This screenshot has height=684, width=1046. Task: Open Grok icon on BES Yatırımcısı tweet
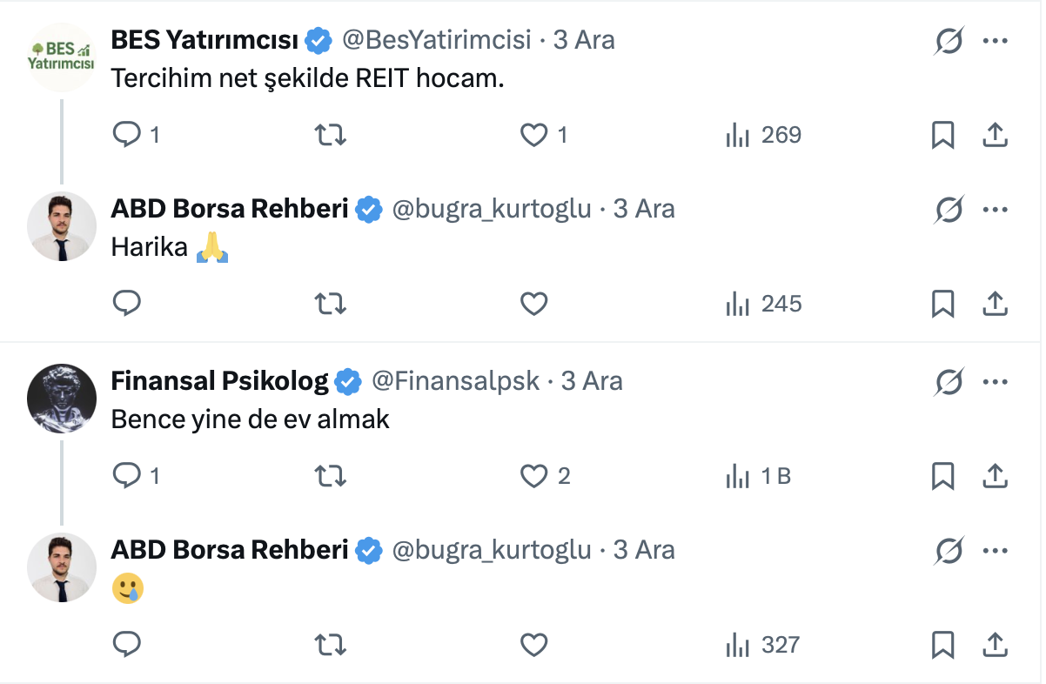(x=949, y=40)
